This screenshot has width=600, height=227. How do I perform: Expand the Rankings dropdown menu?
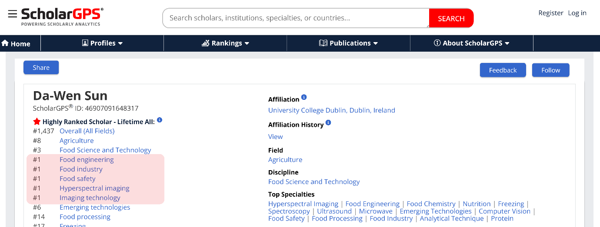coord(225,43)
